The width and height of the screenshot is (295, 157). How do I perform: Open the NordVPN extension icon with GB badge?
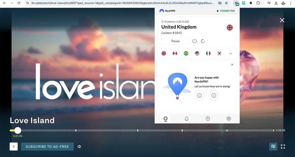(237, 3)
